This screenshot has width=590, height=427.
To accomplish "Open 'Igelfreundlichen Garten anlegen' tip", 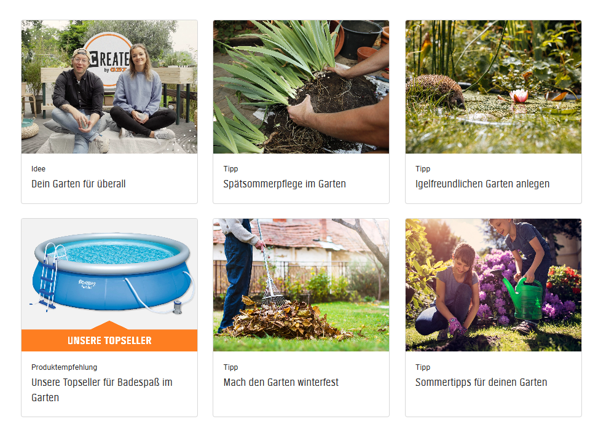I will (x=482, y=184).
